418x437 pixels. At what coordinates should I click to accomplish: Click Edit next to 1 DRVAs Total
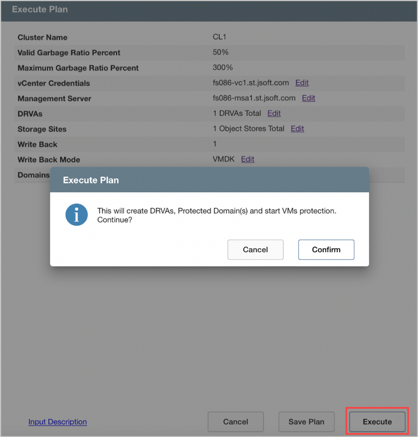274,113
